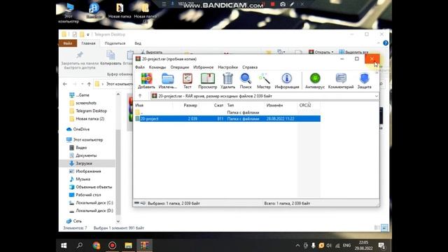
Task: Open Изображения in Explorer sidebar
Action: (x=88, y=171)
